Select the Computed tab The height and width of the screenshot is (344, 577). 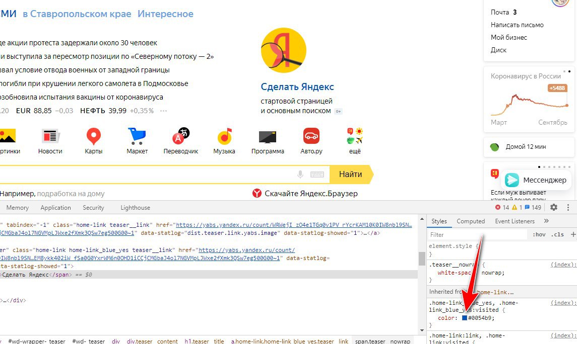coord(471,221)
